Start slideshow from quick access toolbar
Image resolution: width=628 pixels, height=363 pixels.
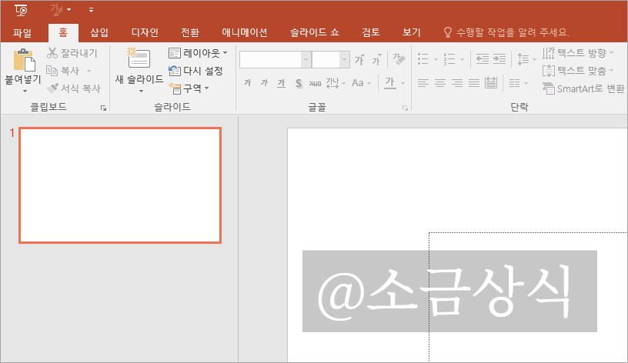(x=21, y=10)
